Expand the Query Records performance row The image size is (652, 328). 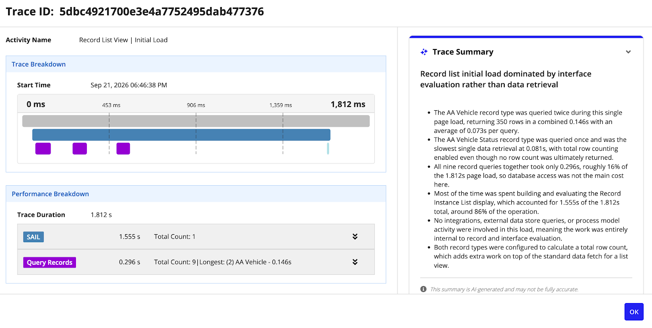(355, 262)
